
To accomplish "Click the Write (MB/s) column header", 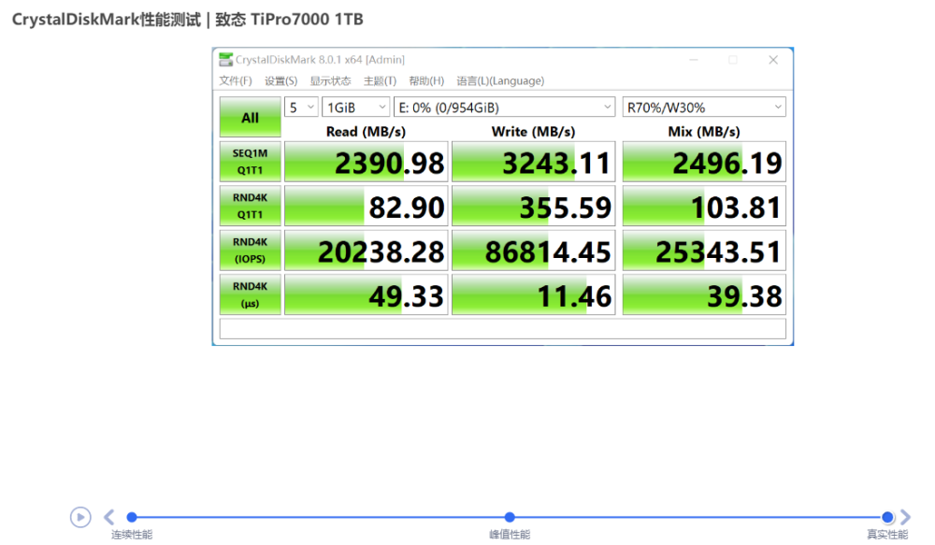I will point(533,131).
